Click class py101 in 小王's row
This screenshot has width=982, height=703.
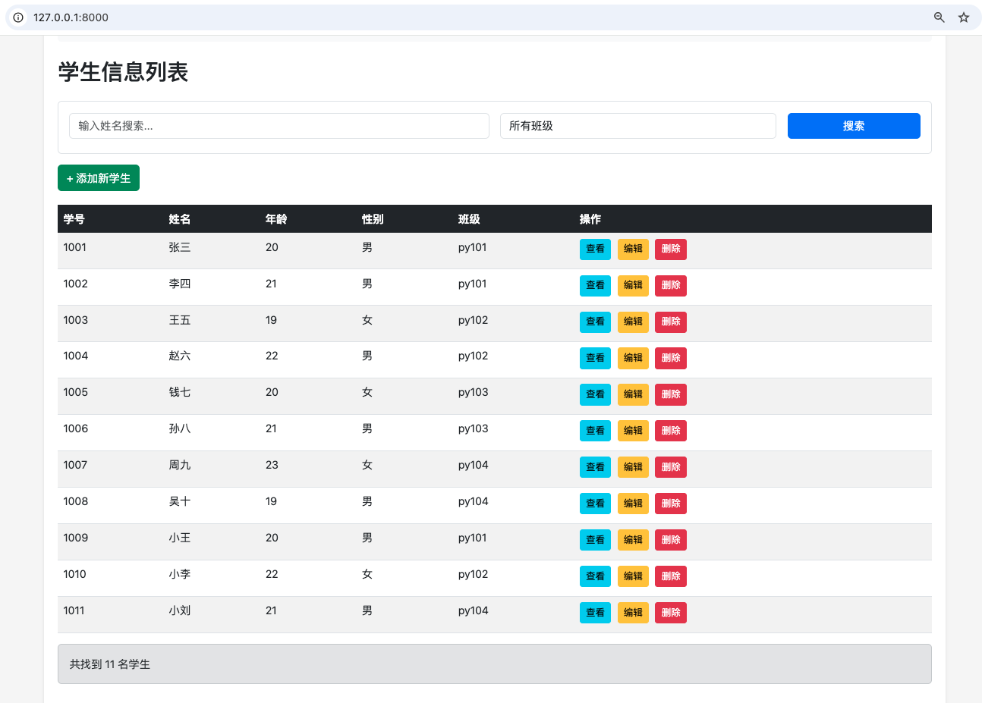[472, 538]
